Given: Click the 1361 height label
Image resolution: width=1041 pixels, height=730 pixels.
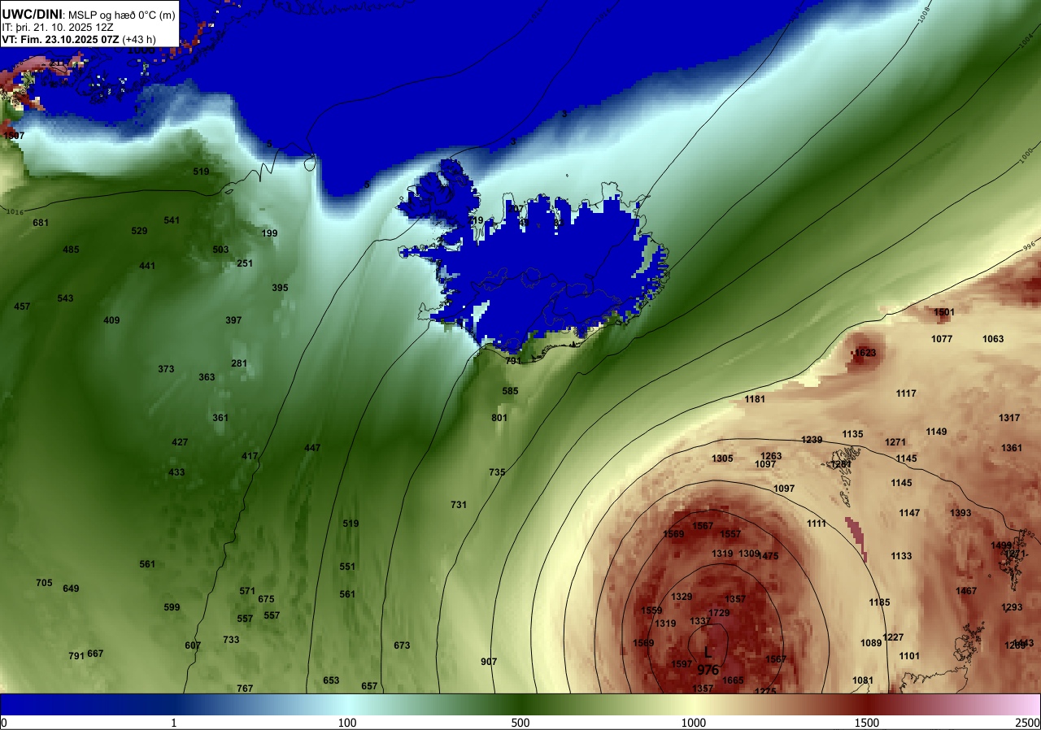Looking at the screenshot, I should 1012,448.
